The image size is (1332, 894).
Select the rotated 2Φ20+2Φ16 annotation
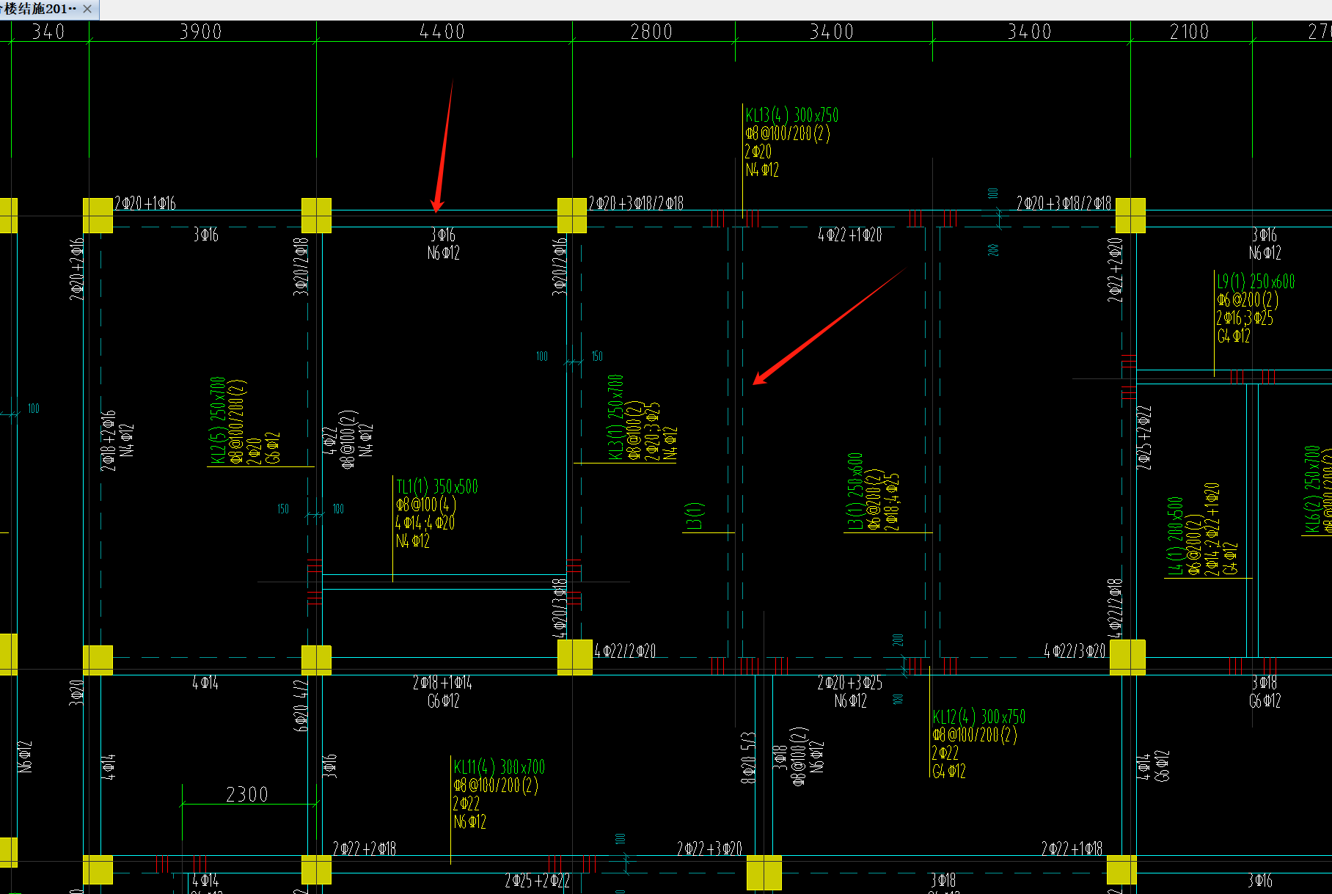point(77,269)
